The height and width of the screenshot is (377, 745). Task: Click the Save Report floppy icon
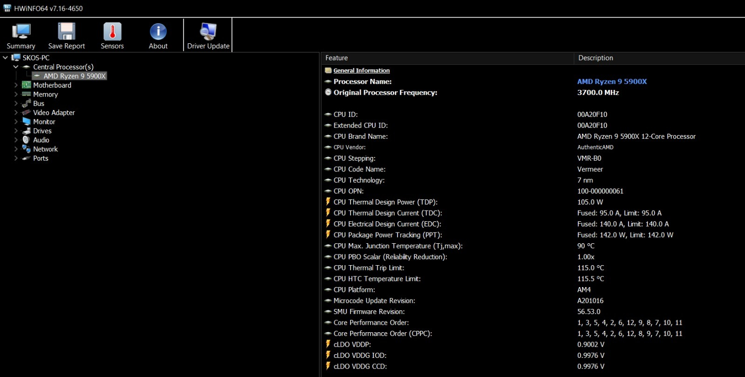[x=67, y=32]
